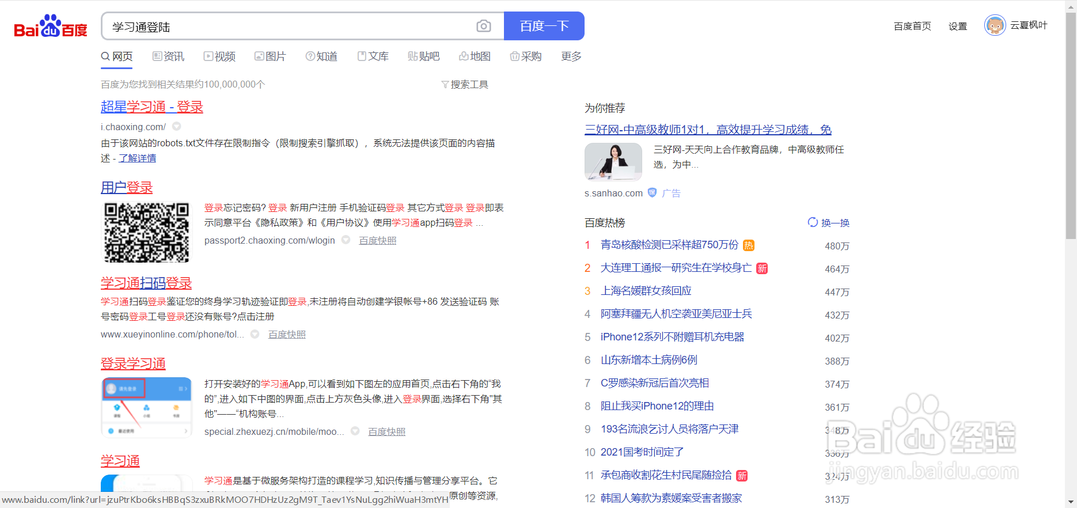Click the 新 badge on 大连理工通报 item
1077x508 pixels.
(762, 268)
